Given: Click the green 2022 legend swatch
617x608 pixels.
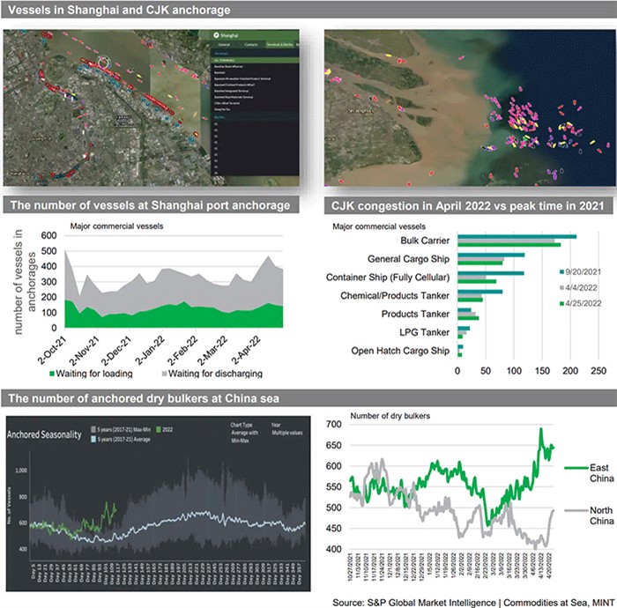Looking at the screenshot, I should click(x=159, y=430).
